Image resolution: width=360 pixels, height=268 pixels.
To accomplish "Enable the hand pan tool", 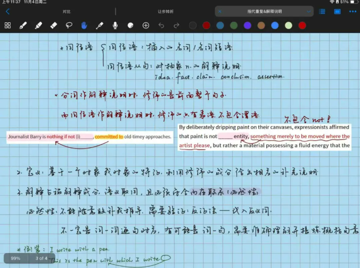I will click(x=84, y=25).
